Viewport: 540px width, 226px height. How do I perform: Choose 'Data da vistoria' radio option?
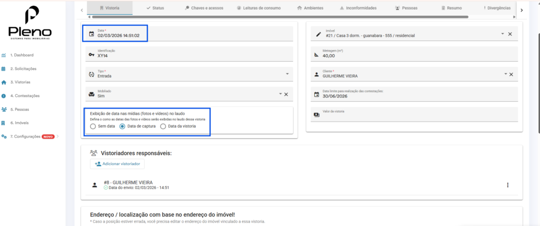click(x=163, y=126)
